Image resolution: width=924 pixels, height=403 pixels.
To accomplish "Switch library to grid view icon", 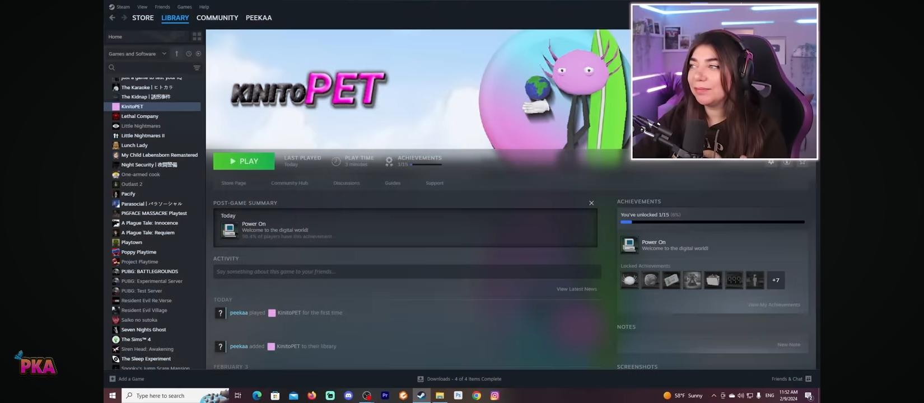I will [197, 36].
